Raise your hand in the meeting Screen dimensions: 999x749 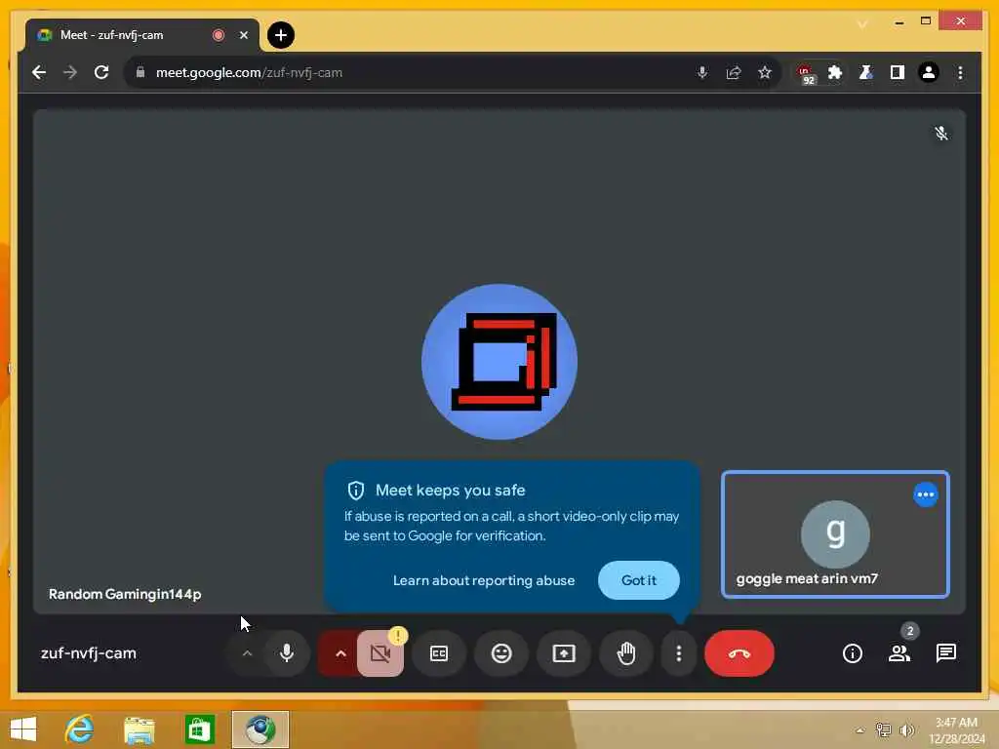click(x=626, y=653)
